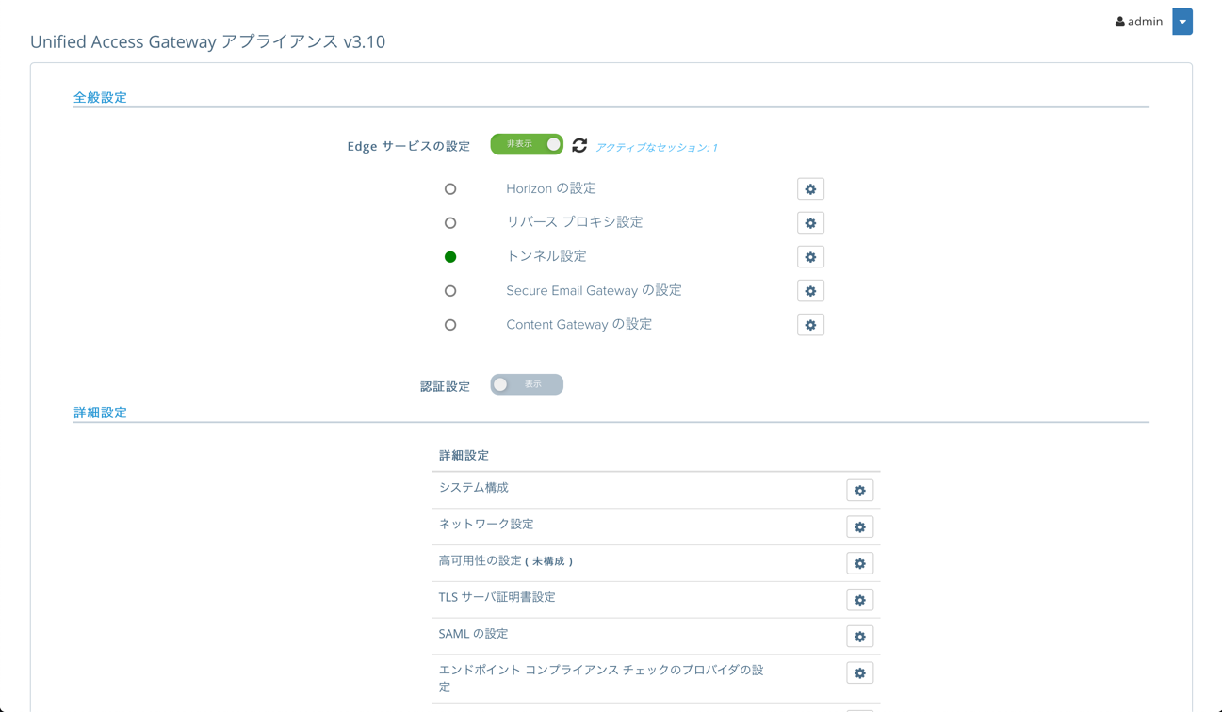The height and width of the screenshot is (712, 1222).
Task: Click the Horizon の設定 label
Action: click(x=551, y=188)
